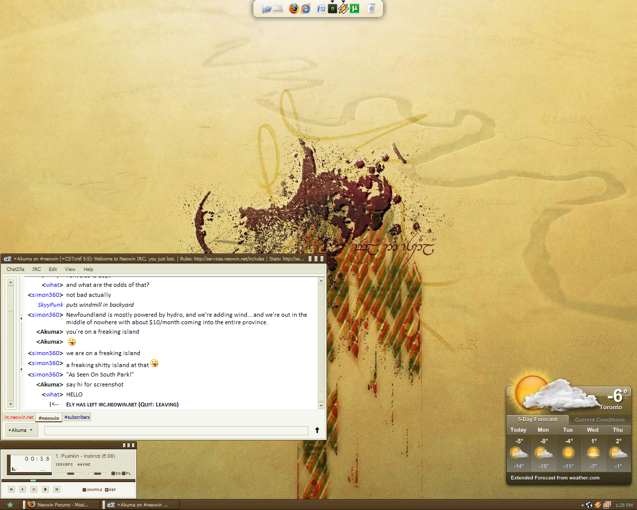Launch Firefox from the top dock
Viewport: 637px width, 510px height.
pyautogui.click(x=294, y=8)
